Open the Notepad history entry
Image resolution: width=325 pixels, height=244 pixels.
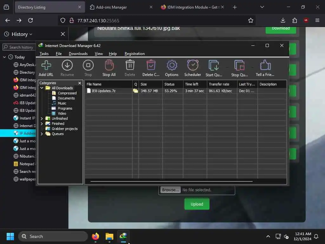coord(24,164)
